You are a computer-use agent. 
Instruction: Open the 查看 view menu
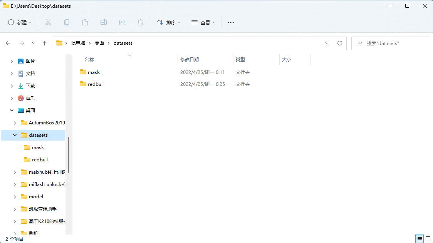203,22
